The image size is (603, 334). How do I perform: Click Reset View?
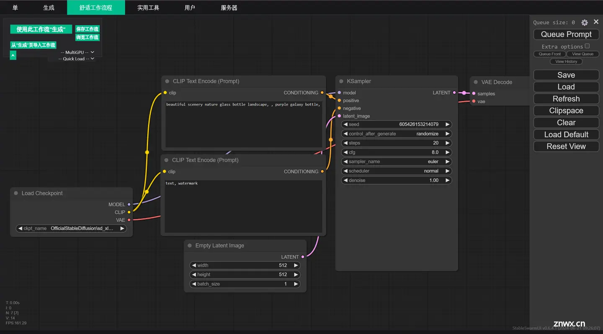566,146
